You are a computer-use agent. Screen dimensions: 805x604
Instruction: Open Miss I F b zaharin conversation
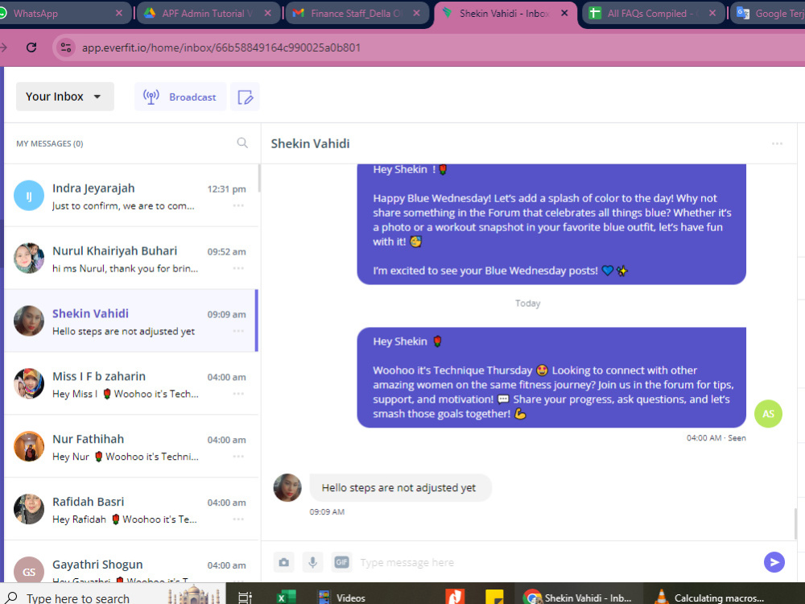131,383
